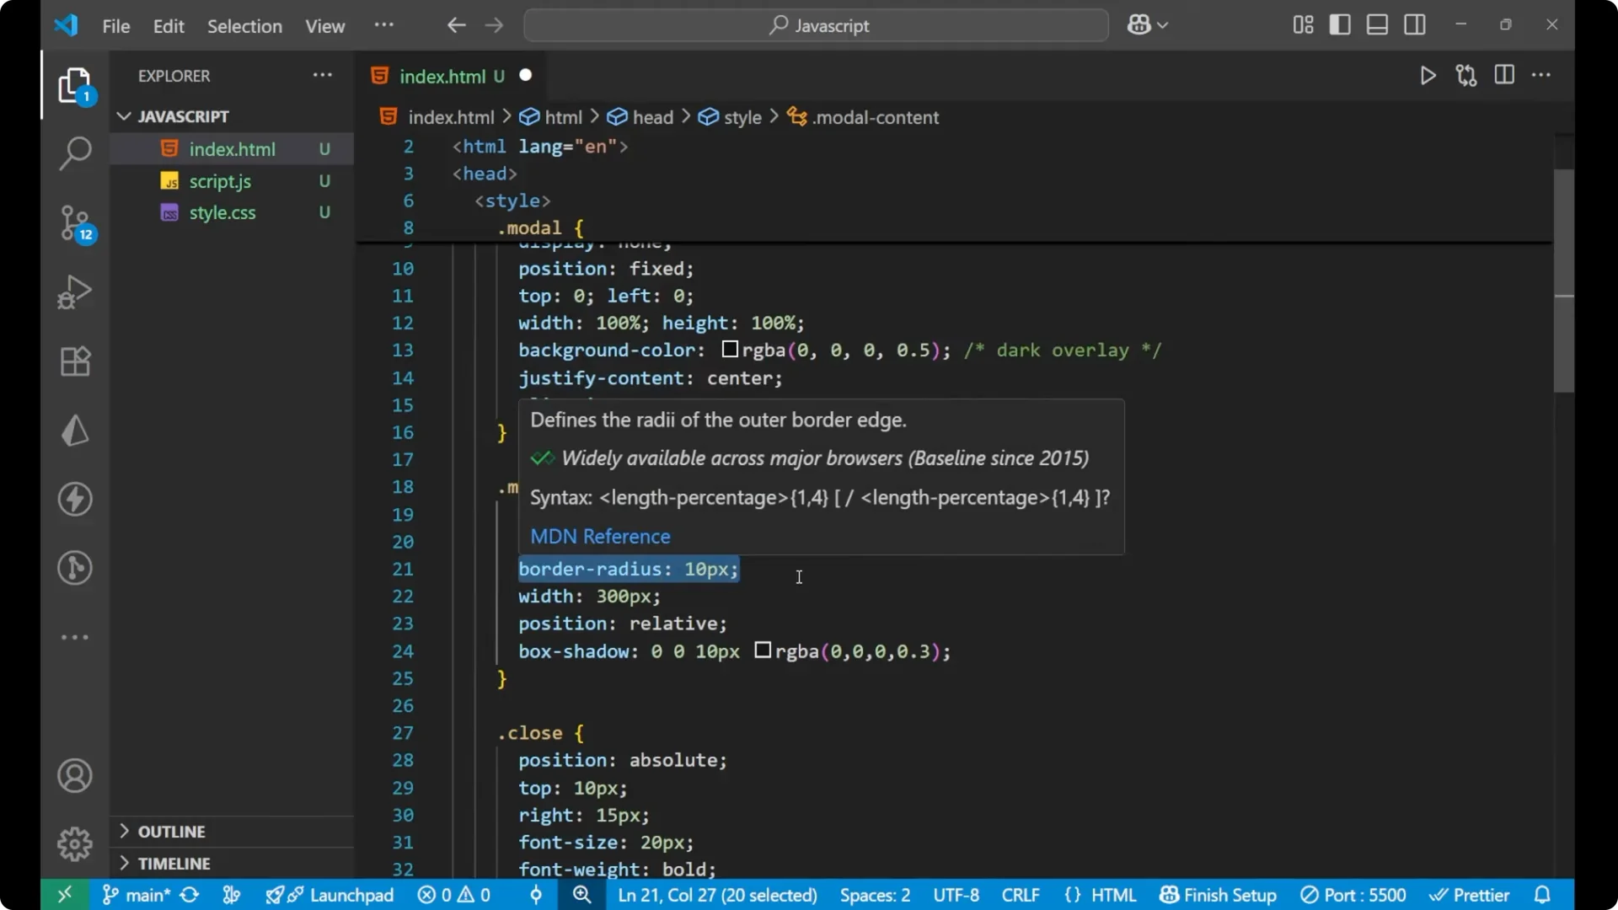Image resolution: width=1618 pixels, height=910 pixels.
Task: Split the editor to the right
Action: (1504, 75)
